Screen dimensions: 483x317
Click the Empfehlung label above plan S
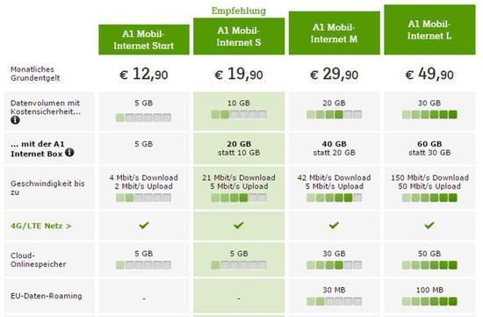click(239, 11)
